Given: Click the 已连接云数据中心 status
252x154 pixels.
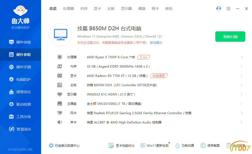Looking at the screenshot, I should [x=64, y=146].
